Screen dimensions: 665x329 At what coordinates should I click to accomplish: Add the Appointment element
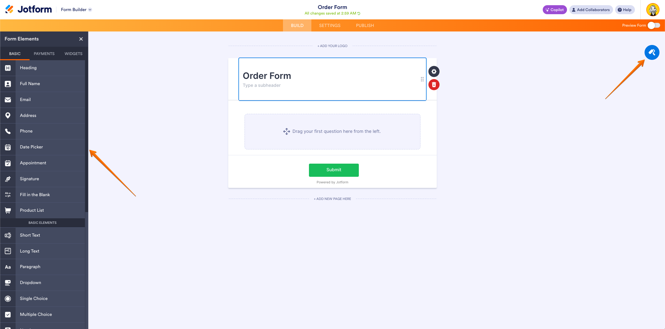click(x=43, y=163)
